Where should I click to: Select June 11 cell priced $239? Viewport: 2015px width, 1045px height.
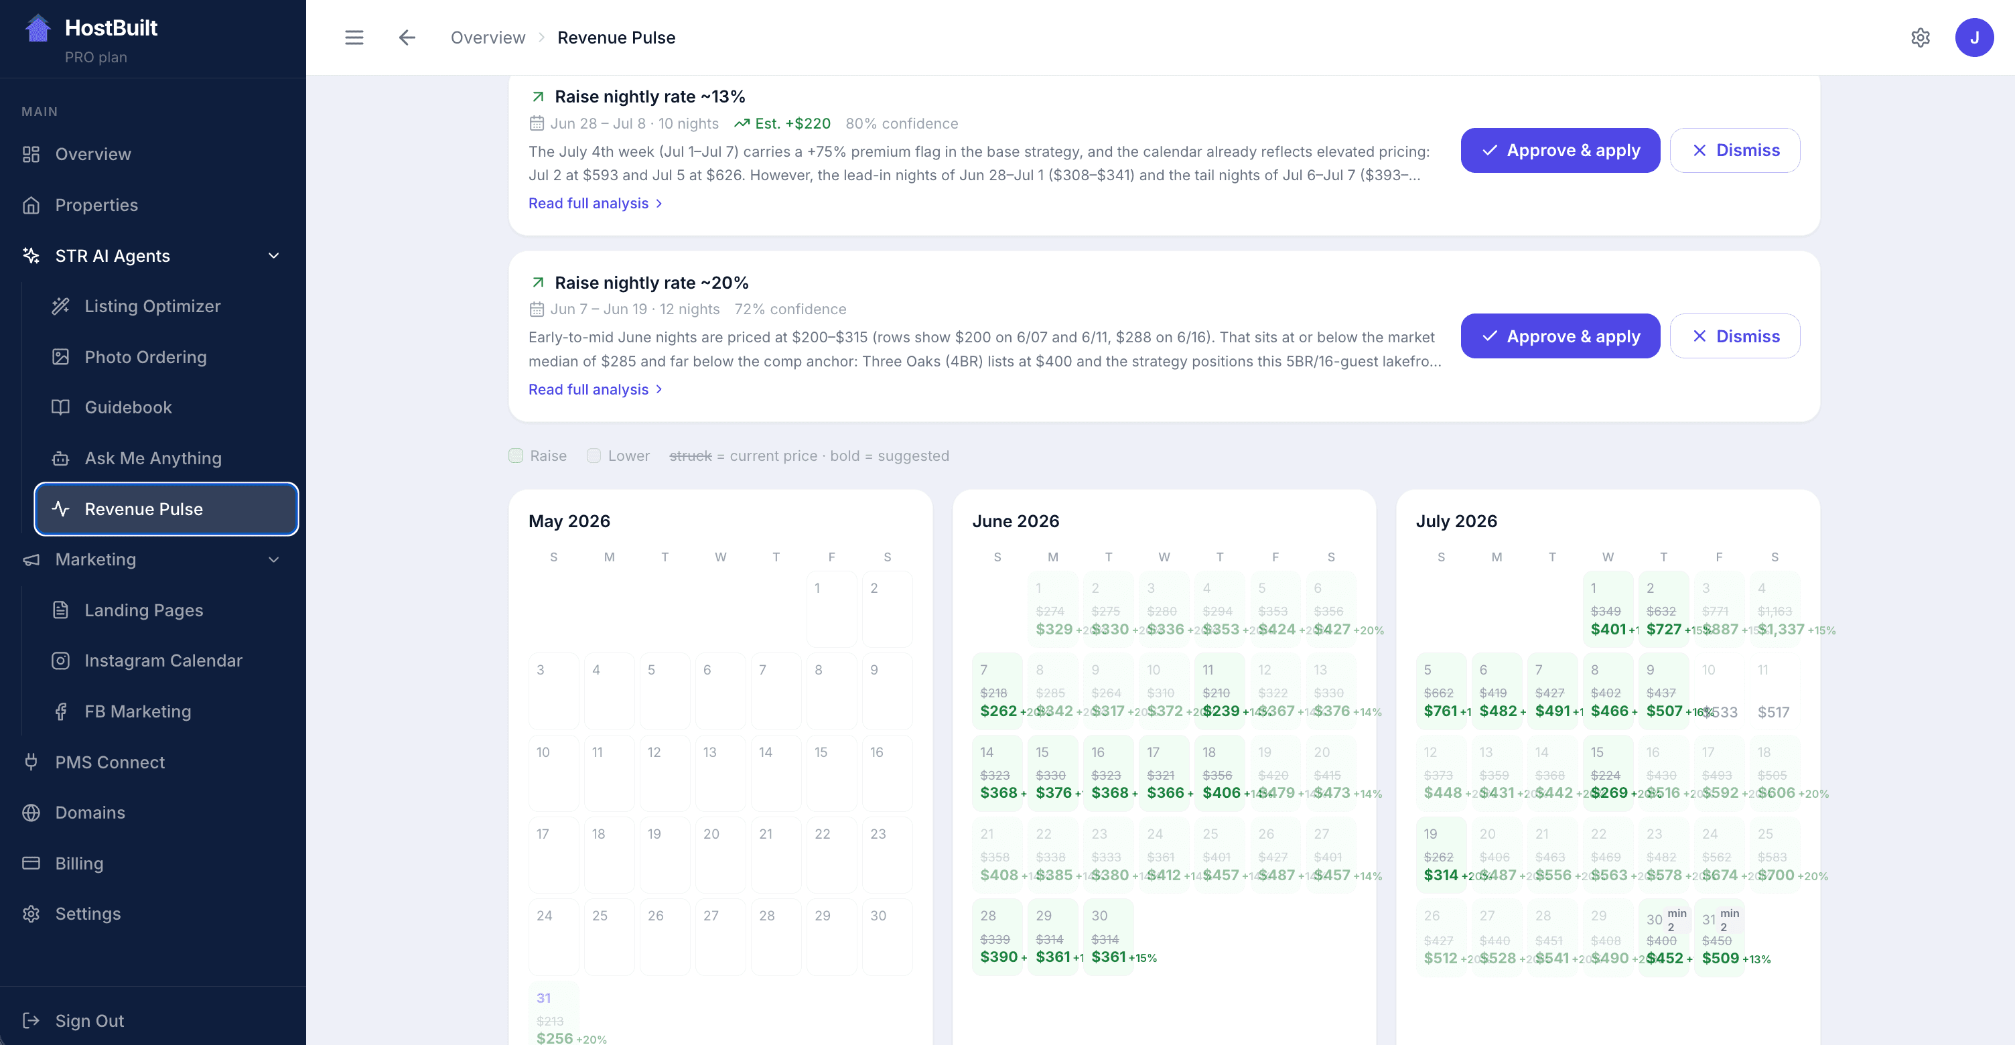tap(1219, 691)
